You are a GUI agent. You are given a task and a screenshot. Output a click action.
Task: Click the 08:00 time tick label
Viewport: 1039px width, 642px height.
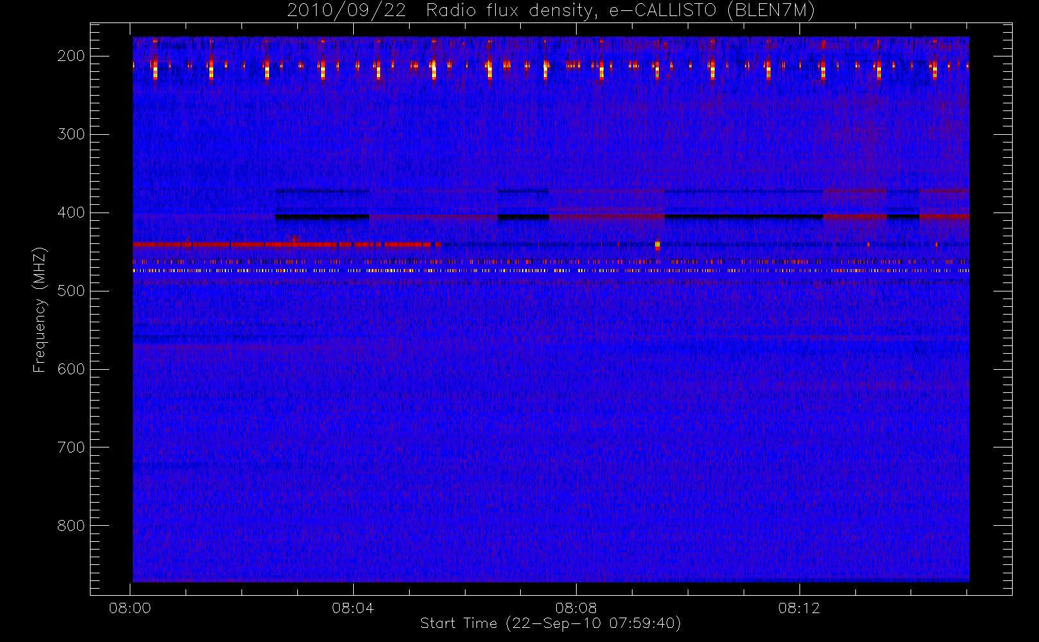pos(130,608)
